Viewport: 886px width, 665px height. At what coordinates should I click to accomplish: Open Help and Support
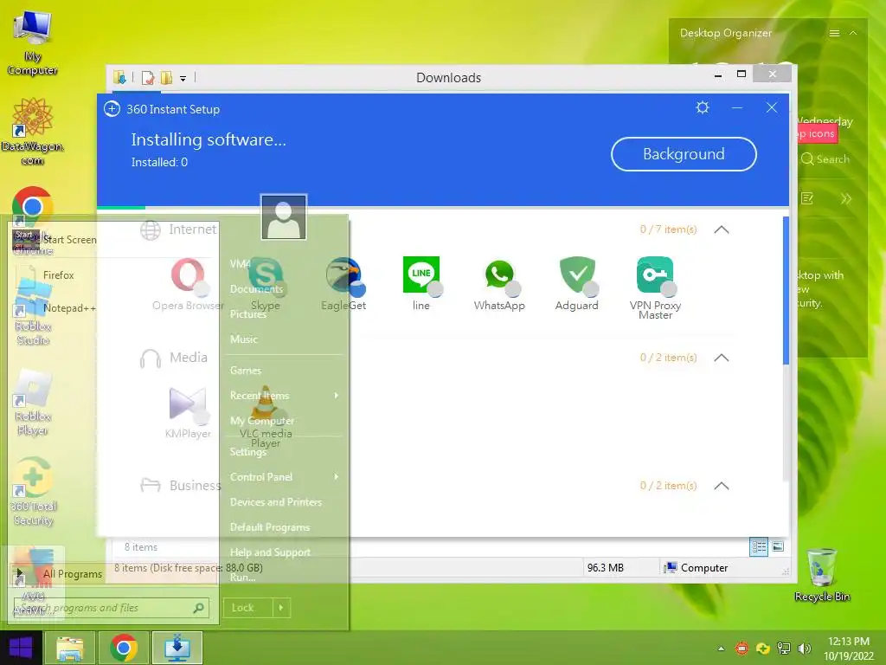pyautogui.click(x=270, y=552)
